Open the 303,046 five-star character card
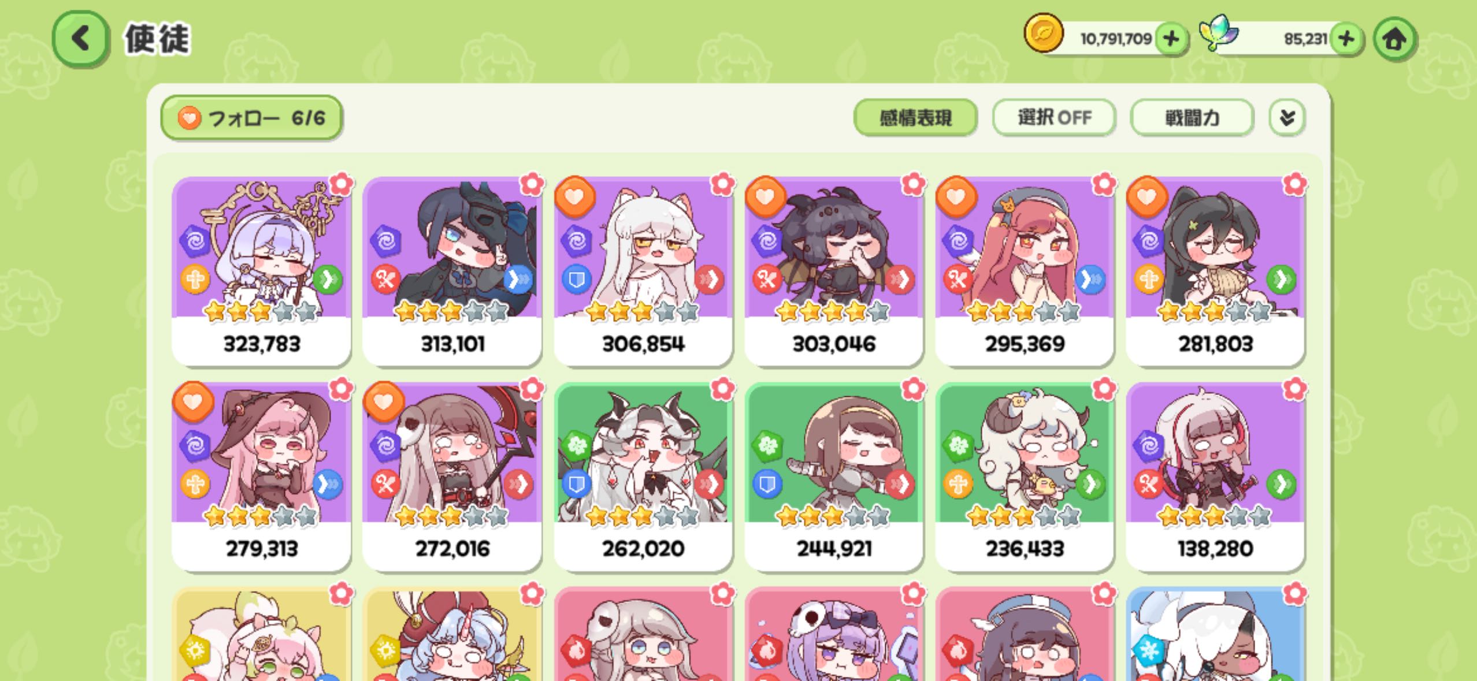 833,271
